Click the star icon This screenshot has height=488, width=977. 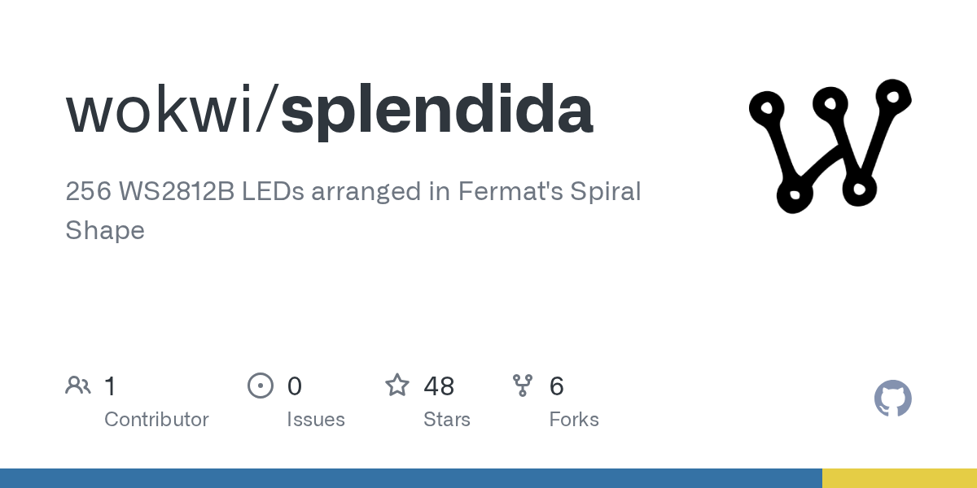tap(397, 386)
